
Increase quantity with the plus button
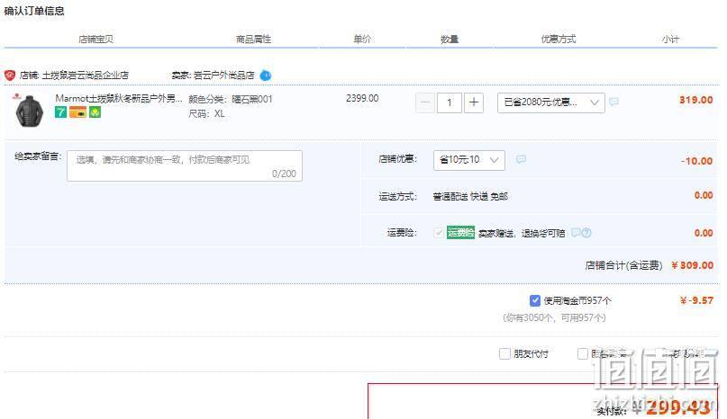click(x=474, y=103)
